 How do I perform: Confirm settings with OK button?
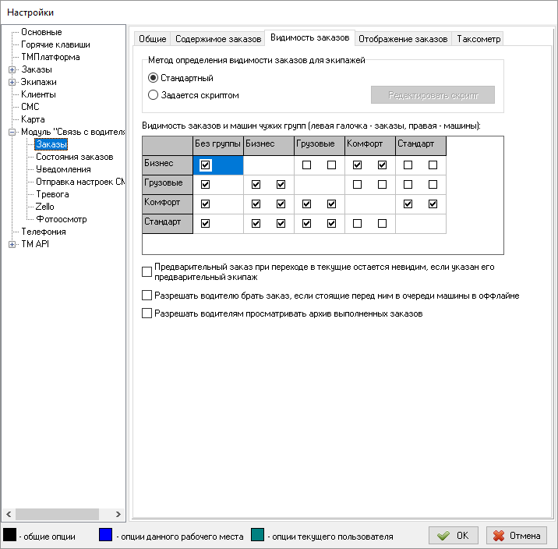[453, 536]
